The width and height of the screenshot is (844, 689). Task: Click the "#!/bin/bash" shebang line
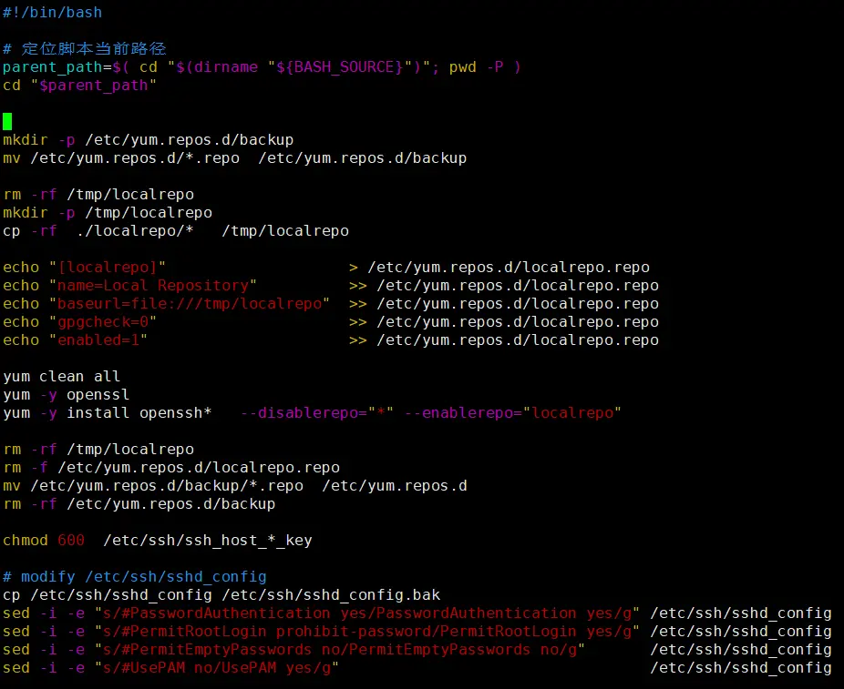click(52, 12)
